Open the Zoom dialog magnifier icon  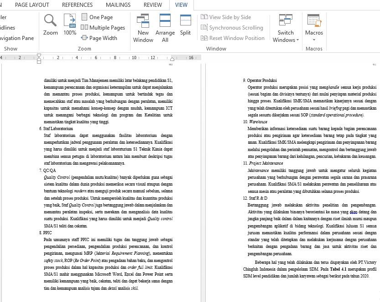(x=50, y=20)
